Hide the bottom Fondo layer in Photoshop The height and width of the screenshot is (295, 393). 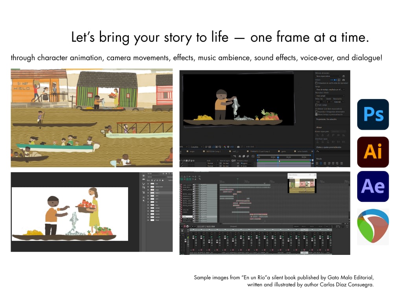coord(148,220)
